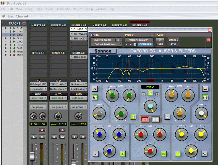Screen dimensions: 218x165
Task: Click the HF frequency yellow knob
Action: tap(182, 134)
